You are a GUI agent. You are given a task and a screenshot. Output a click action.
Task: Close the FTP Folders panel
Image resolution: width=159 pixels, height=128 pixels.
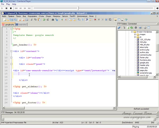pyautogui.click(x=157, y=24)
